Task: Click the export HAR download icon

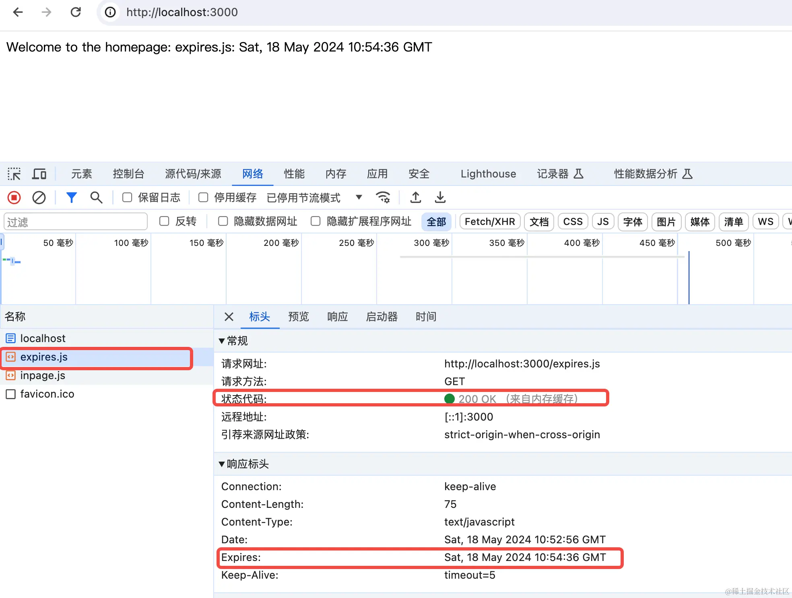Action: click(x=440, y=198)
